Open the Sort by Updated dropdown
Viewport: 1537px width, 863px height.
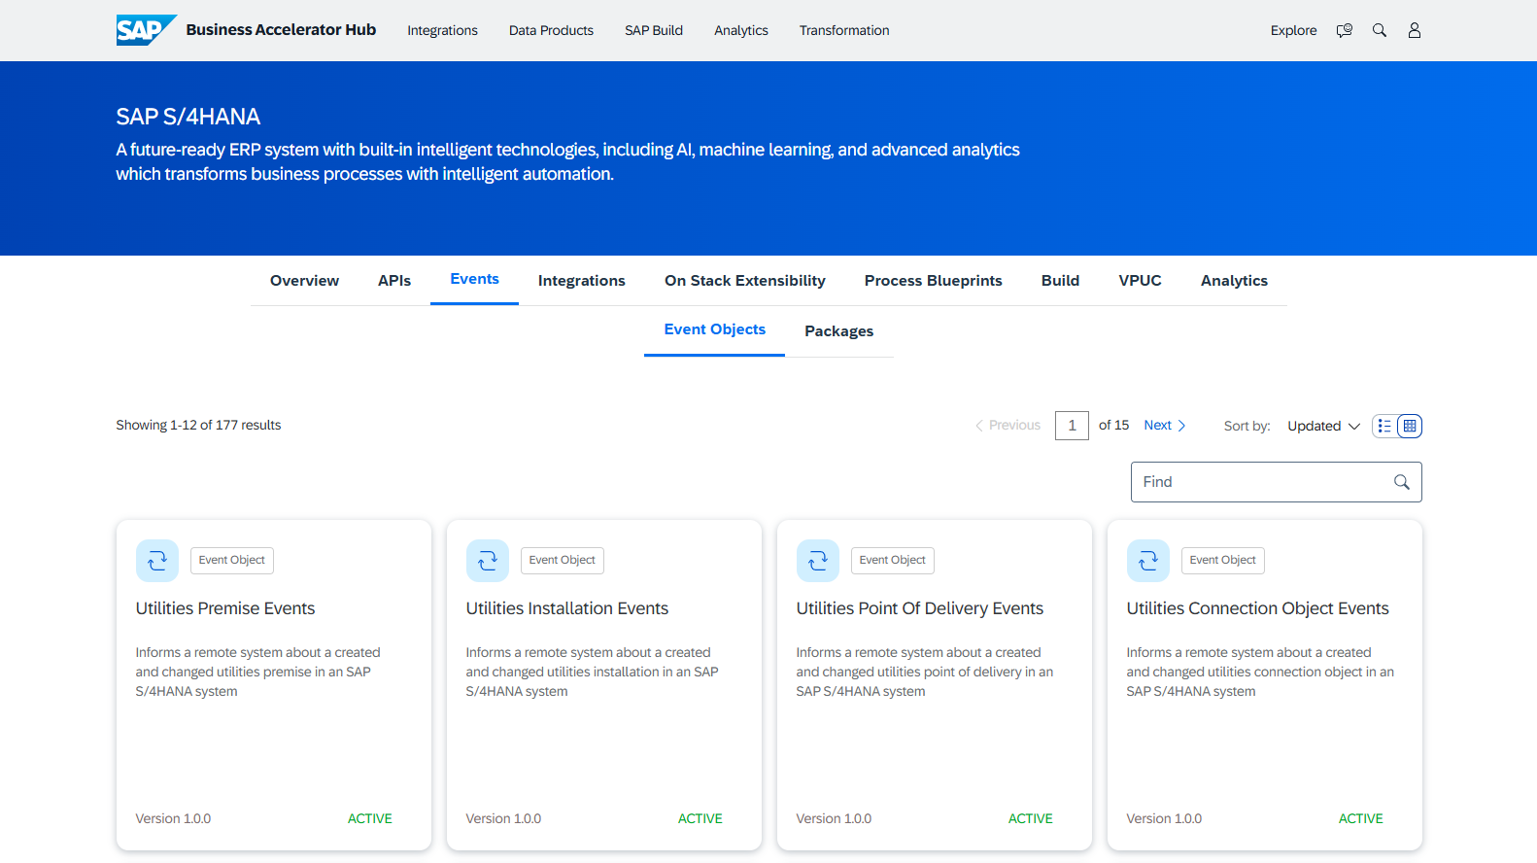pos(1323,426)
